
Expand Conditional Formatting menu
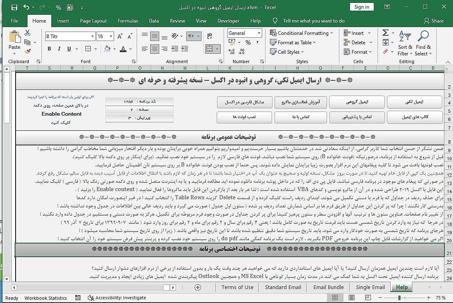[301, 33]
